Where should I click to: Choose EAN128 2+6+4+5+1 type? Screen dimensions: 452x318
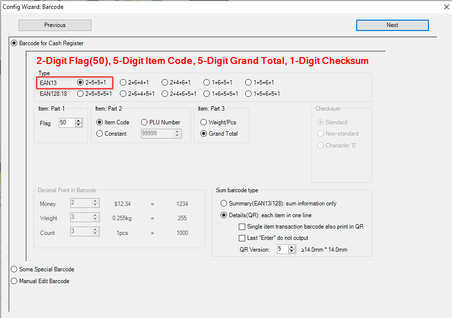click(137, 94)
